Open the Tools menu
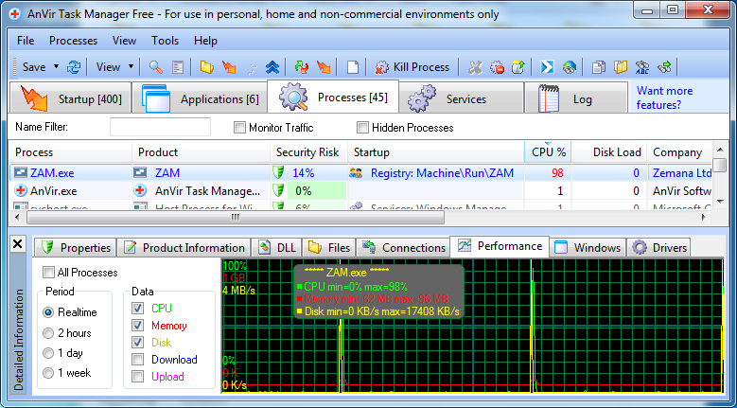Screen dimensions: 737x408 (x=165, y=41)
